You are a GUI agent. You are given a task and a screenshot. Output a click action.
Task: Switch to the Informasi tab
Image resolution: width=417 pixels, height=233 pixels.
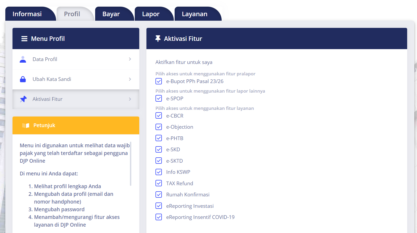coord(27,14)
